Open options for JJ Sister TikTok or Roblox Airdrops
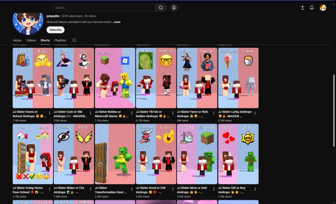The image size is (336, 204). 173,113
